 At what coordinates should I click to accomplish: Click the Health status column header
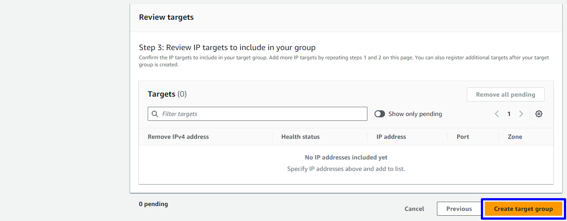[x=301, y=137]
